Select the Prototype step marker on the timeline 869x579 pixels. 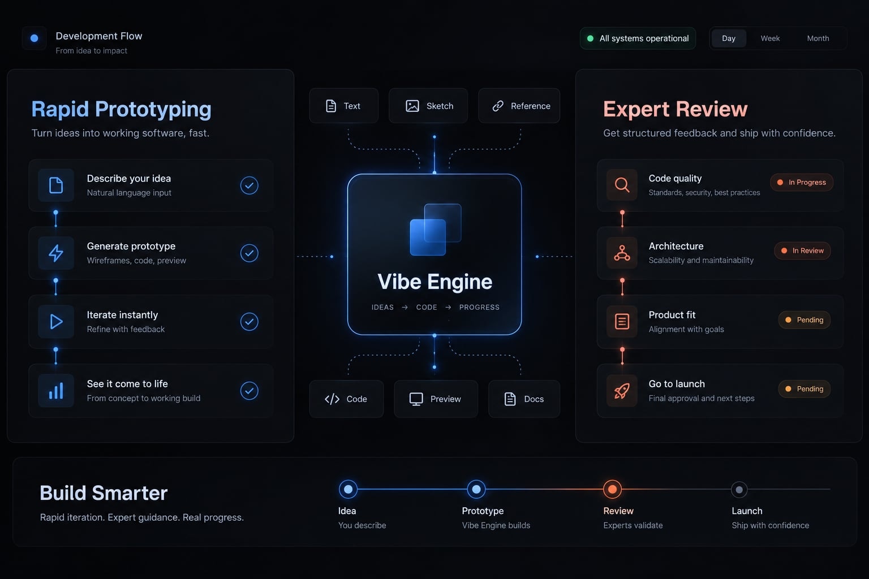[x=476, y=489]
